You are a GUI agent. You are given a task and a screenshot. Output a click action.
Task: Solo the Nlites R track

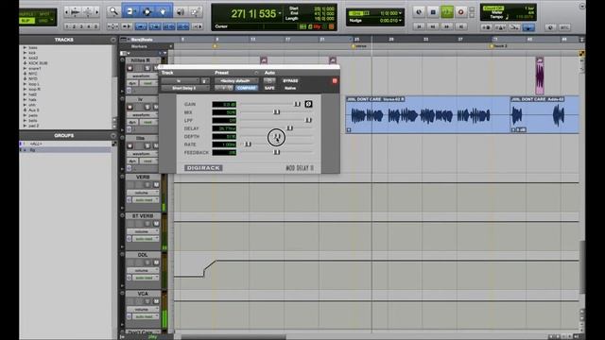pyautogui.click(x=147, y=68)
